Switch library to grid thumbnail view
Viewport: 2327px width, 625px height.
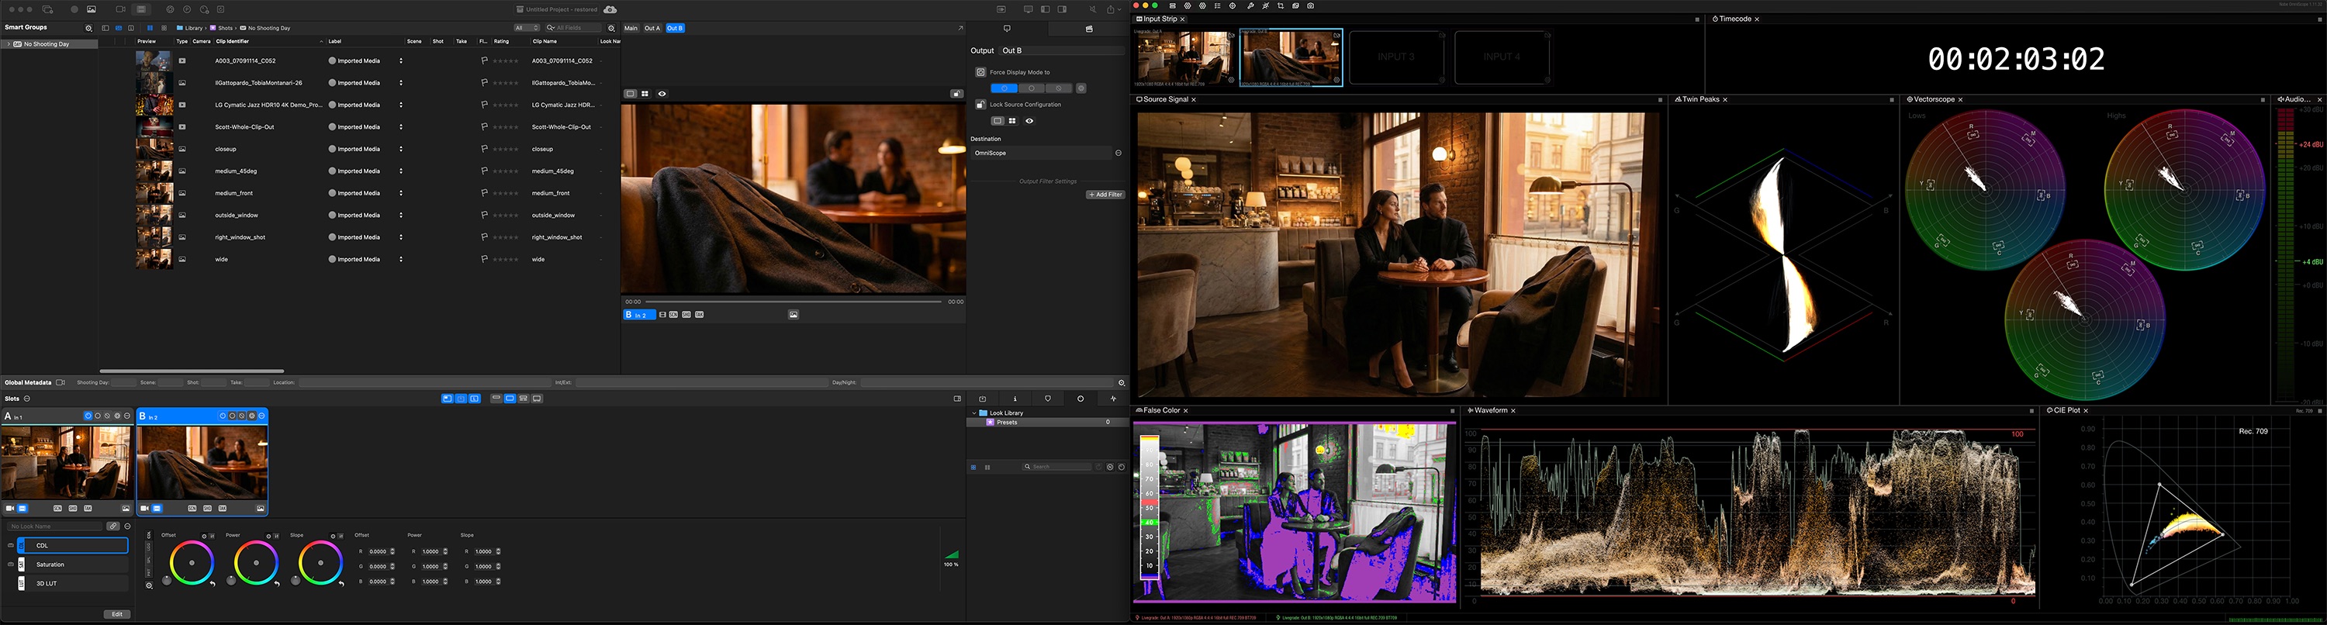164,28
